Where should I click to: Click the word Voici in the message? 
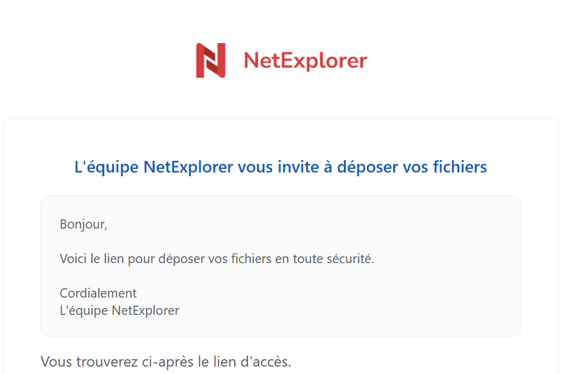73,259
